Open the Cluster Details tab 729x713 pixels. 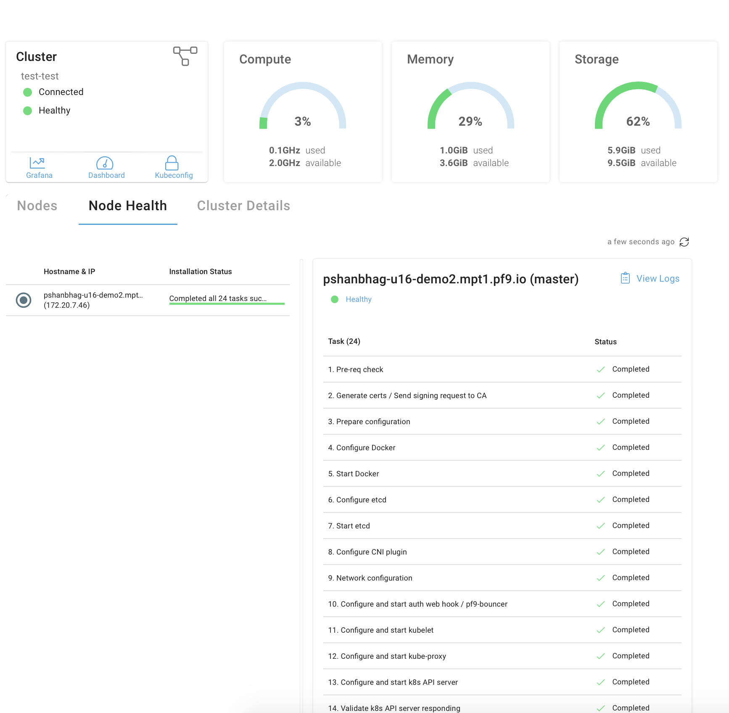tap(243, 206)
